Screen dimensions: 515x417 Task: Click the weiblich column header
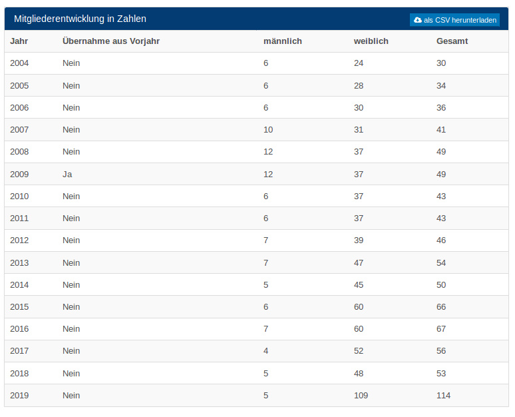pyautogui.click(x=371, y=41)
